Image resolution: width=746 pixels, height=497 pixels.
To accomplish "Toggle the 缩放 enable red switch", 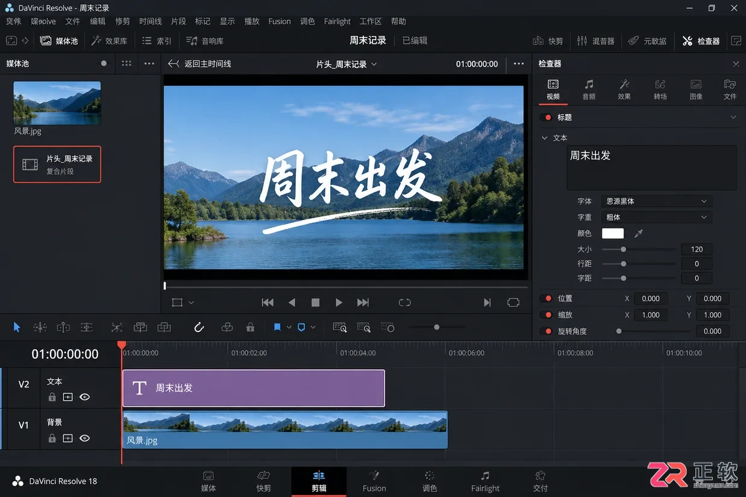I will click(546, 314).
